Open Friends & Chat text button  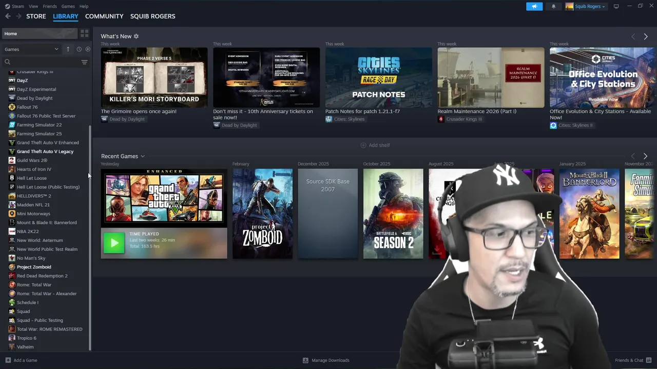[x=629, y=360]
